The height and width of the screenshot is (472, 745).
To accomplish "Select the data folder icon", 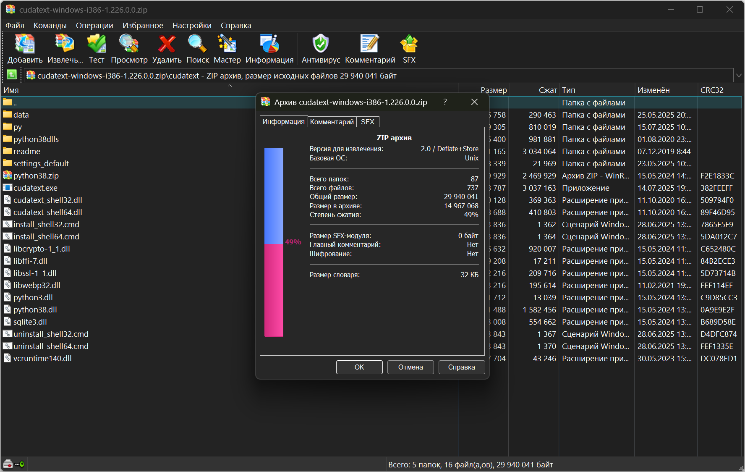I will click(8, 114).
